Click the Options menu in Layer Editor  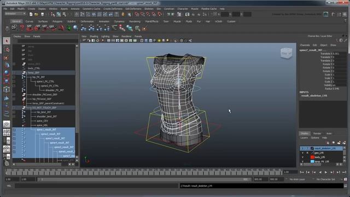click(x=315, y=138)
